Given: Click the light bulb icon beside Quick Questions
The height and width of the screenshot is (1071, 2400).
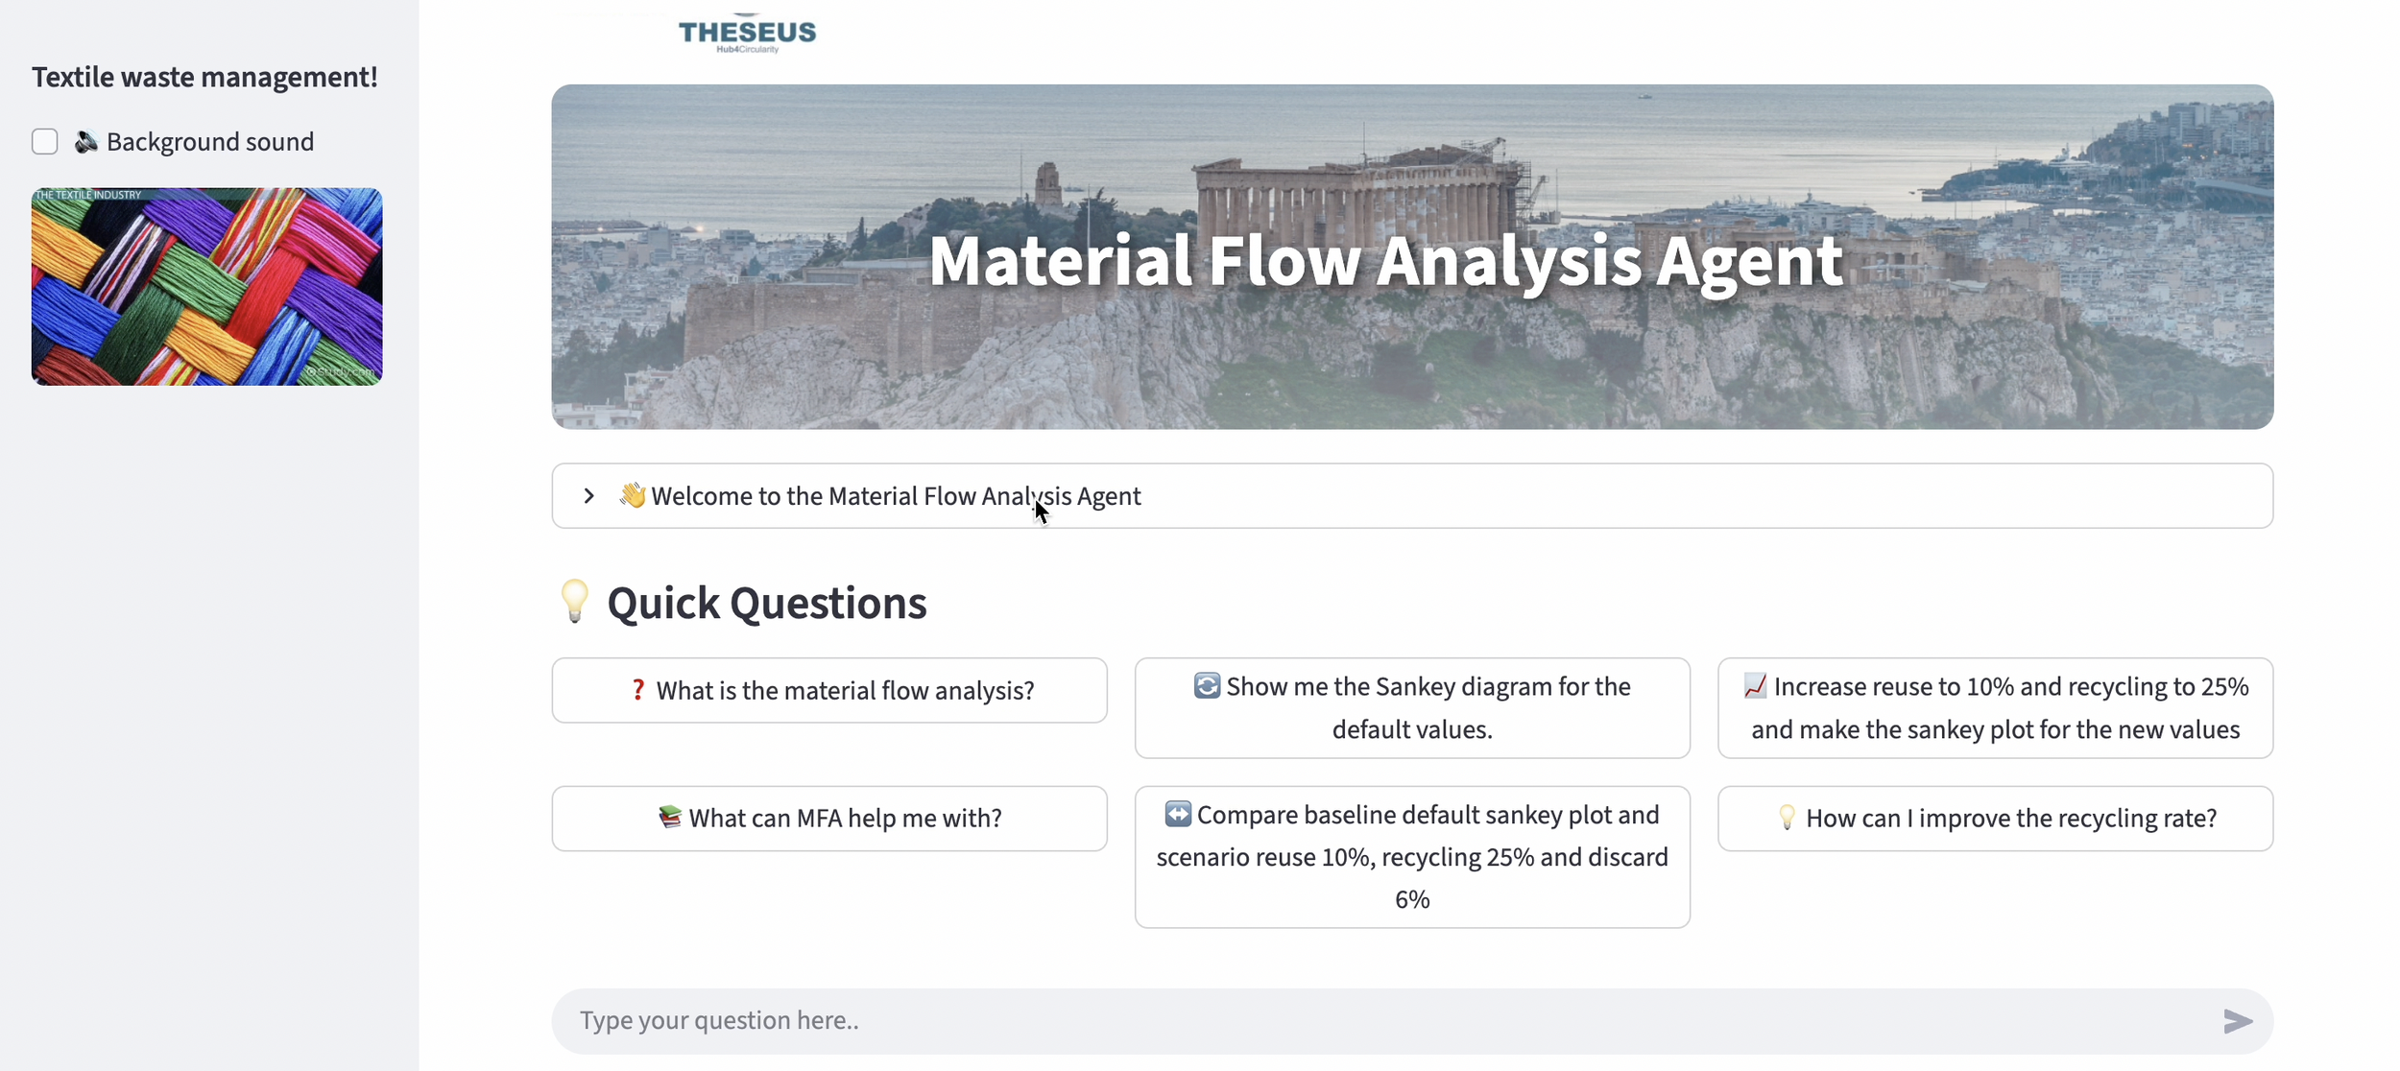Looking at the screenshot, I should [574, 602].
